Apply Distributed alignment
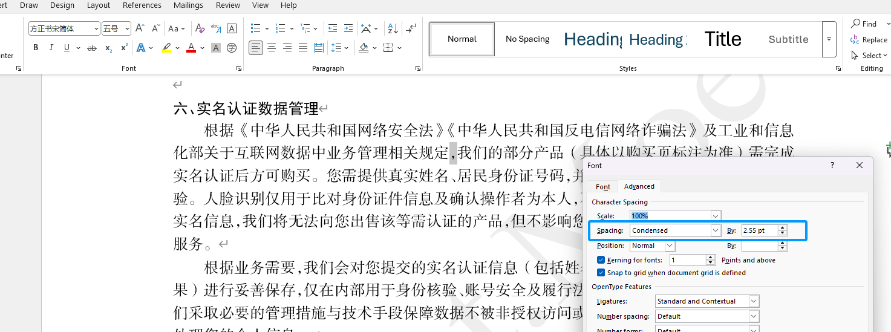The image size is (891, 332). click(318, 48)
